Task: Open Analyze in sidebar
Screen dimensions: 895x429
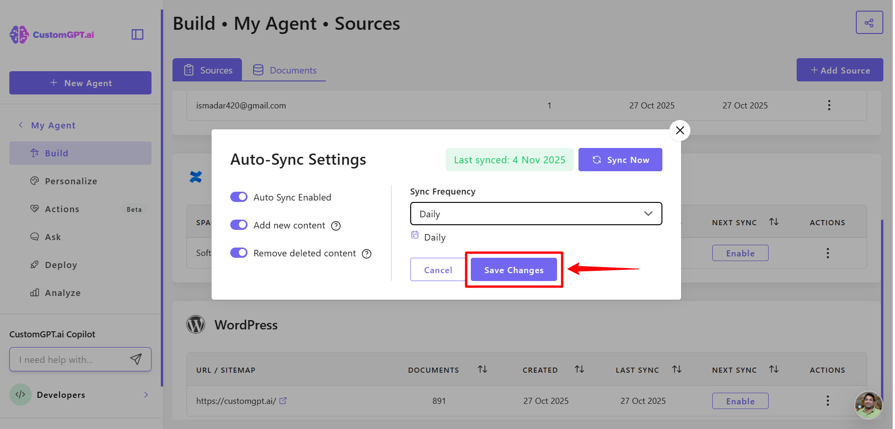Action: [80, 293]
